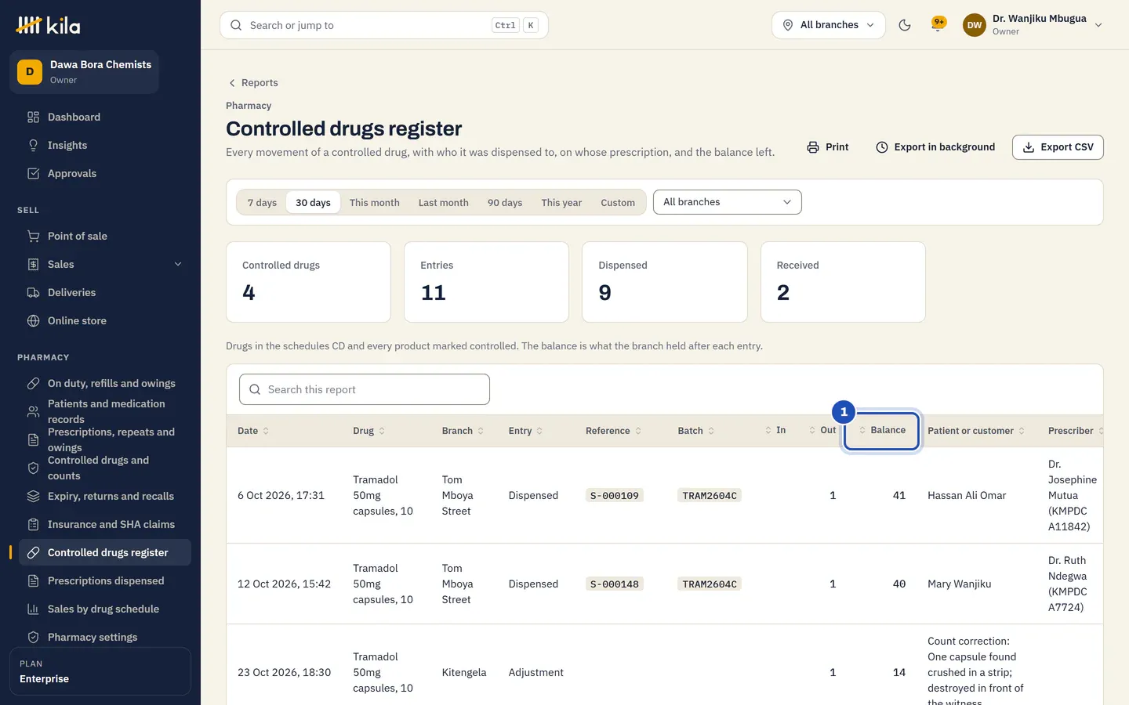
Task: Click reference S-000109
Action: tap(615, 495)
